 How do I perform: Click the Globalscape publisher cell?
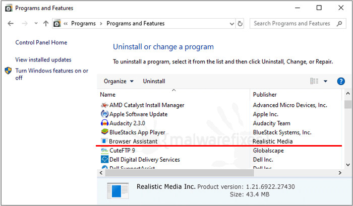pyautogui.click(x=268, y=151)
